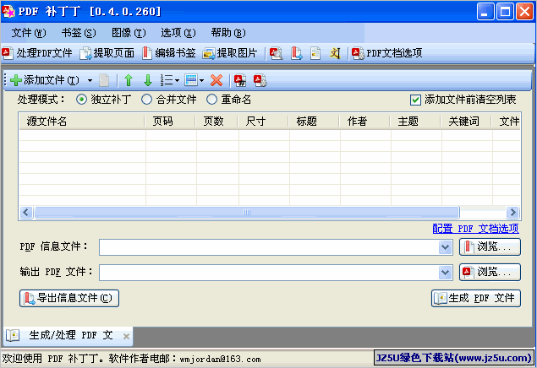Click the PDF 补丁丁 title bar app icon

(x=8, y=11)
